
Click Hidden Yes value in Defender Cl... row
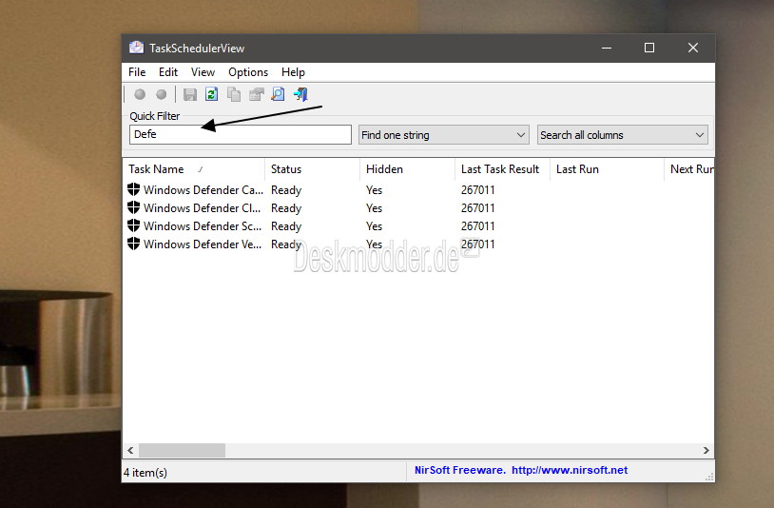click(374, 207)
